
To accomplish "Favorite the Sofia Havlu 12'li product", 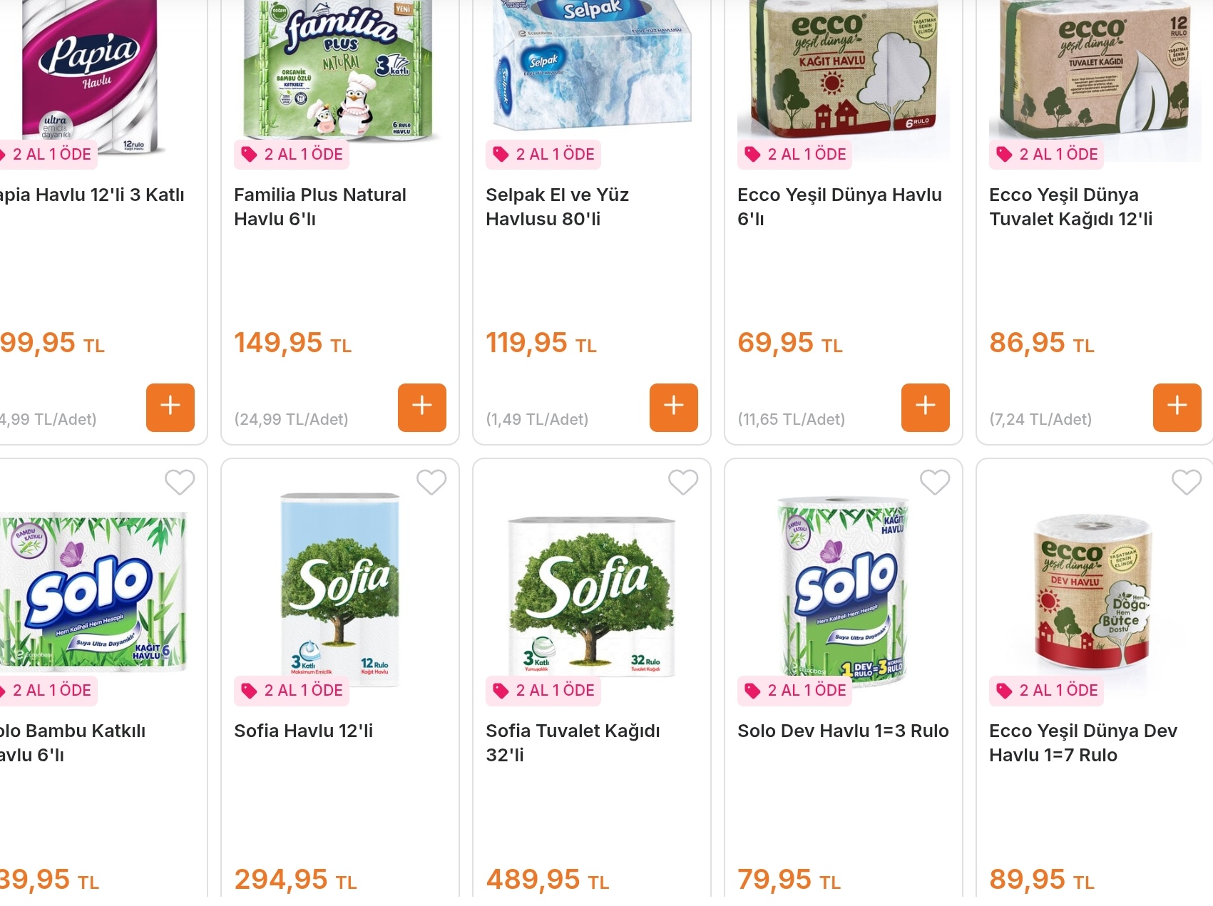I will coord(431,483).
